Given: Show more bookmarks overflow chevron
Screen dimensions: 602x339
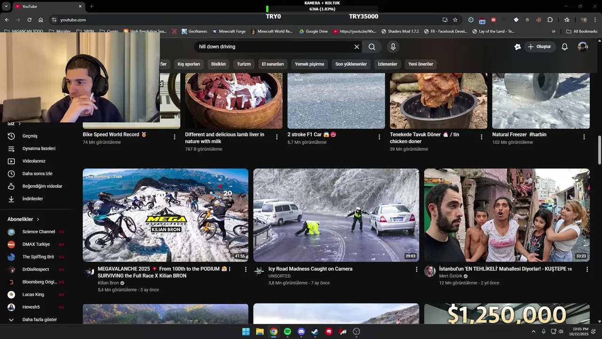Looking at the screenshot, I should (x=554, y=32).
